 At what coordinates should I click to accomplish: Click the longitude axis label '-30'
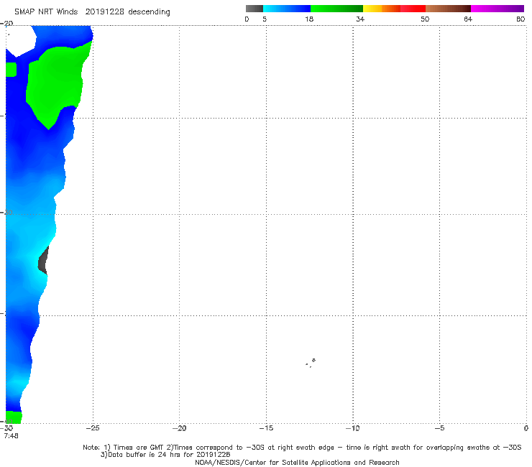point(6,428)
